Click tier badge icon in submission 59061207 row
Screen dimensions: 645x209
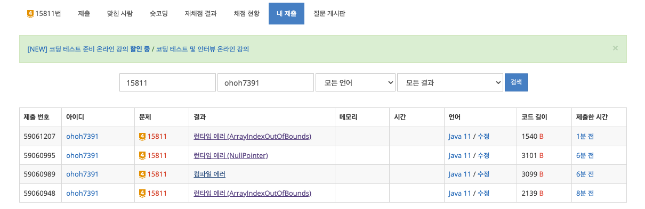point(142,136)
